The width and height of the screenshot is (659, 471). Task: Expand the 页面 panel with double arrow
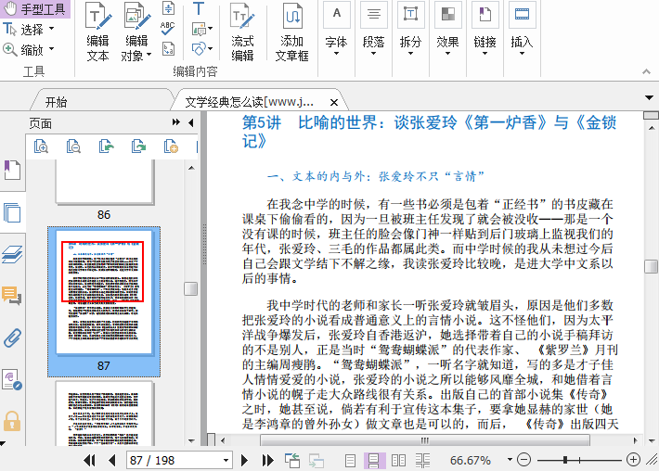[x=176, y=122]
